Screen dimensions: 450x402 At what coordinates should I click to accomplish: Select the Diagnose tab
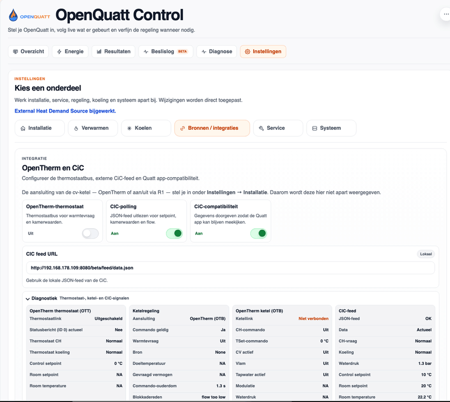coord(217,52)
